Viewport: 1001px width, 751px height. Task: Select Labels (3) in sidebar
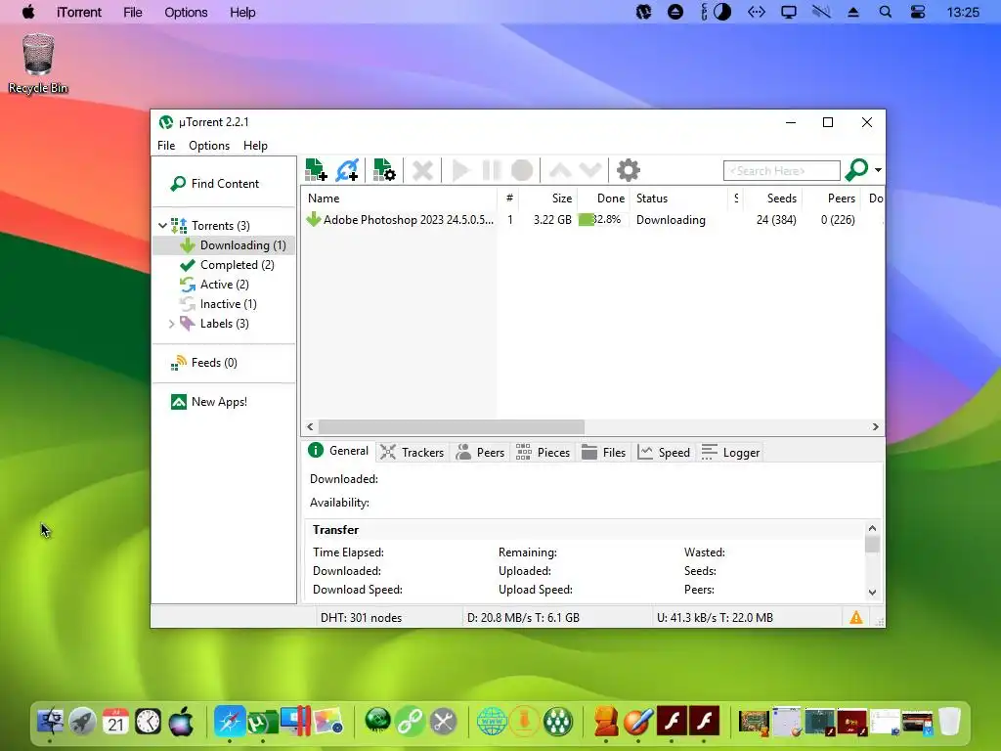224,324
